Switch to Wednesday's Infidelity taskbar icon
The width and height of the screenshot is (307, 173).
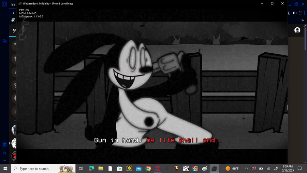click(214, 169)
